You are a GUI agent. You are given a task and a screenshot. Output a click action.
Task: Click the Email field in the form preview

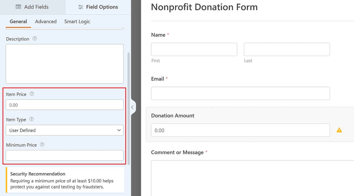point(240,93)
